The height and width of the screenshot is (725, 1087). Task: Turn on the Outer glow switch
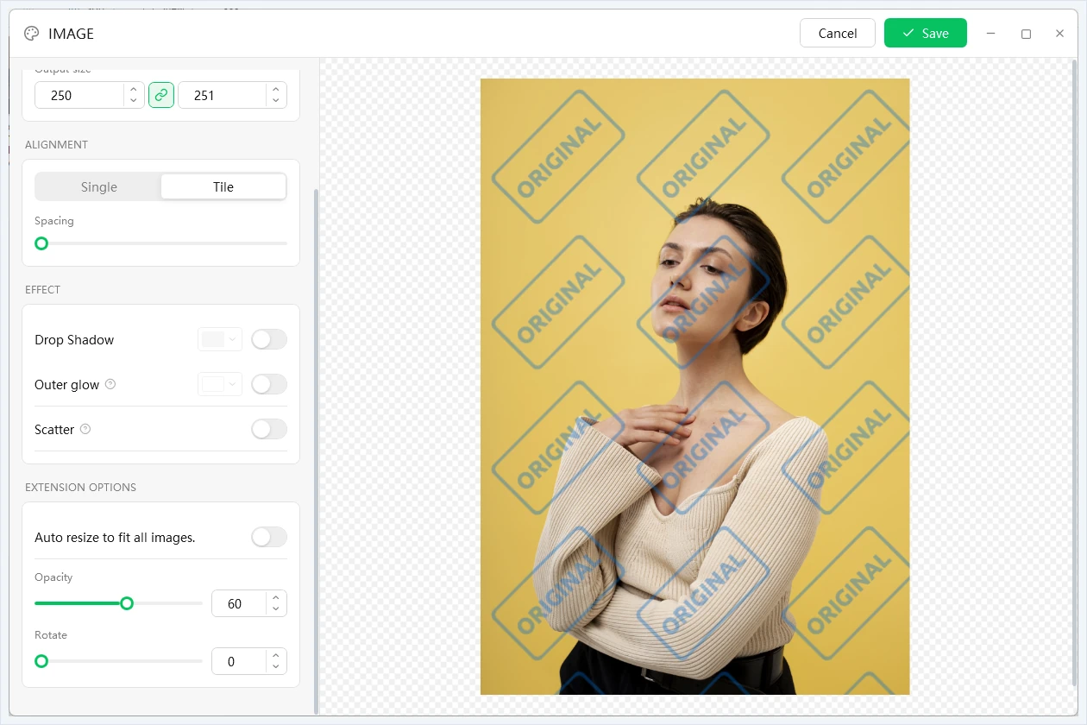pyautogui.click(x=269, y=384)
